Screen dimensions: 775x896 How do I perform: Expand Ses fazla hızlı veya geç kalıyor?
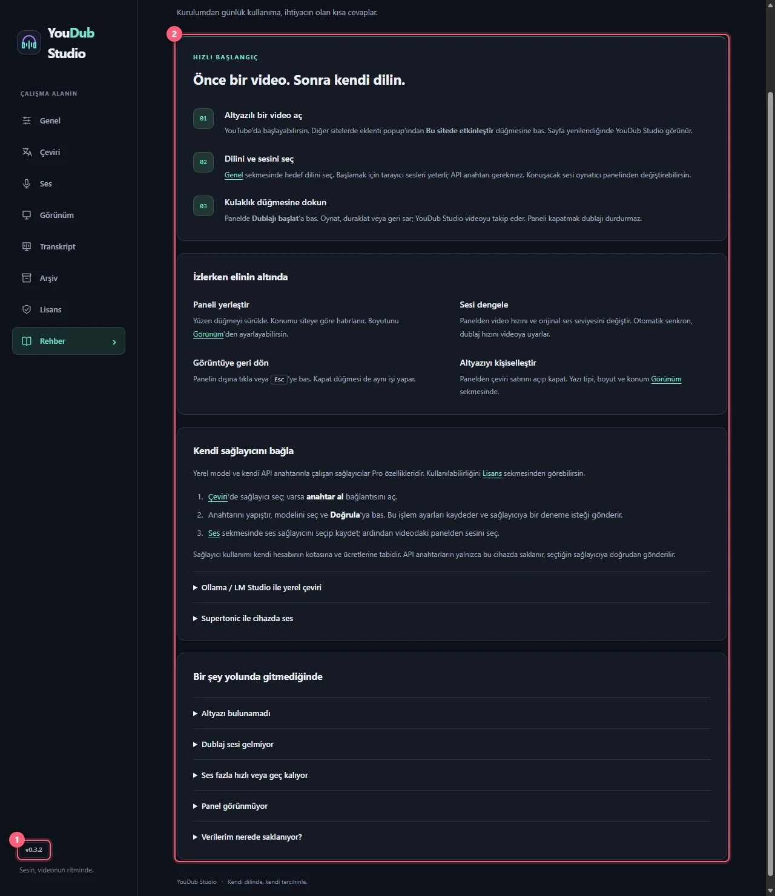pyautogui.click(x=452, y=775)
